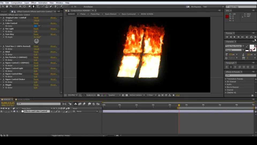
Task: Select the Horizontal Type tool
Action: point(38,6)
